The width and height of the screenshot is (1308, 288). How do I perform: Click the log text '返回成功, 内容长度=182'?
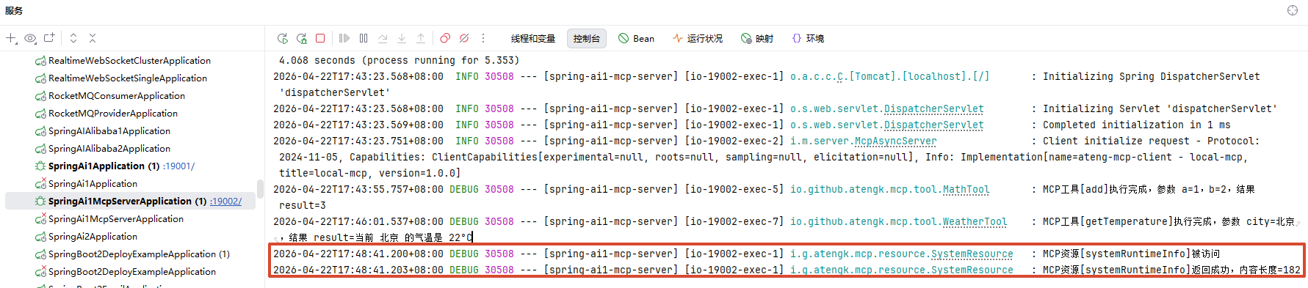point(1246,270)
